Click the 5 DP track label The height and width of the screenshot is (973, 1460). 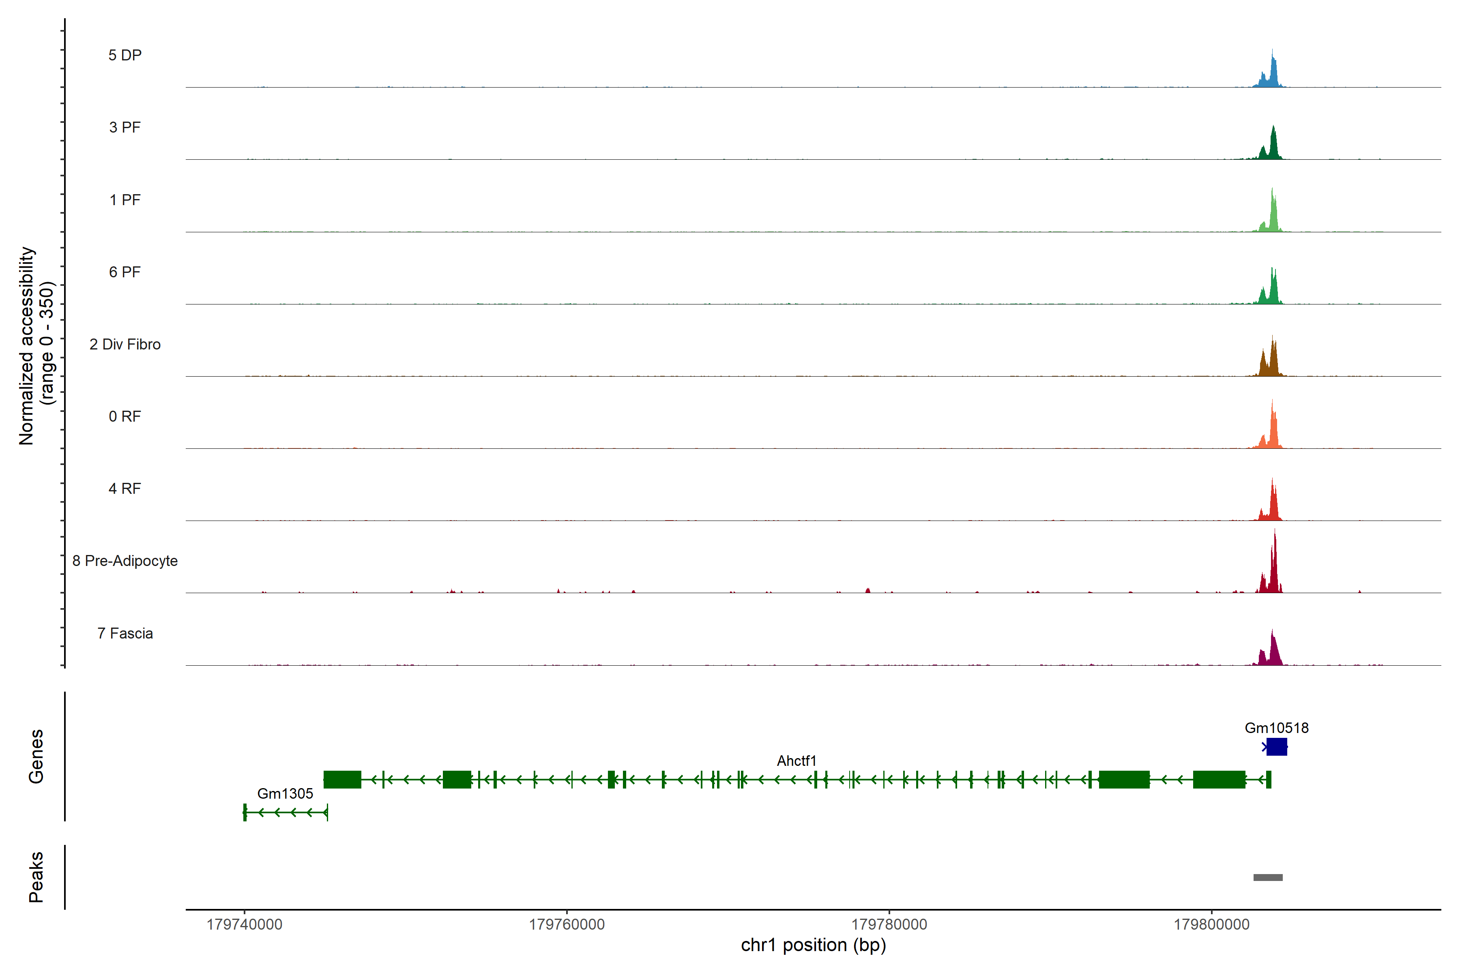(125, 55)
